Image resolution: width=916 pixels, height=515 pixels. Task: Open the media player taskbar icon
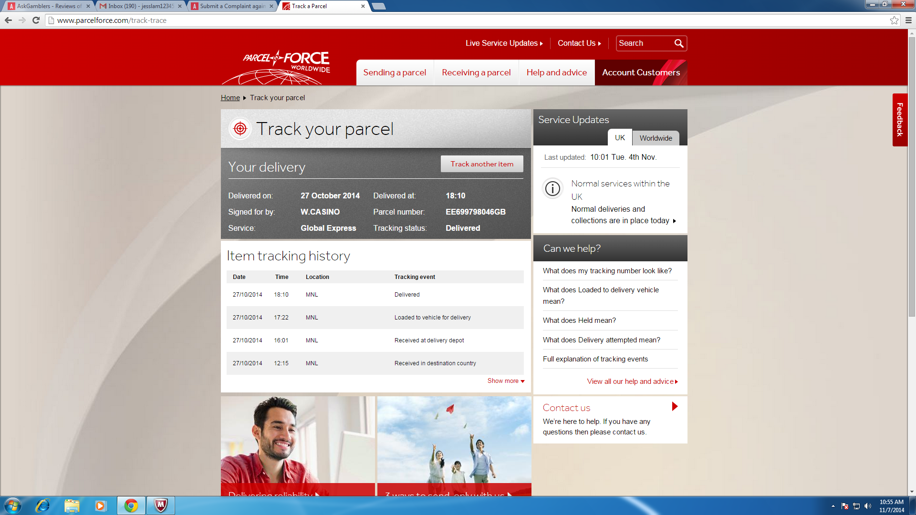tap(100, 505)
